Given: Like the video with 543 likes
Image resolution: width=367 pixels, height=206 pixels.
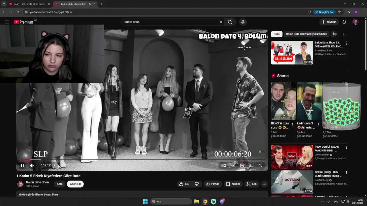Looking at the screenshot, I should pyautogui.click(x=184, y=184).
